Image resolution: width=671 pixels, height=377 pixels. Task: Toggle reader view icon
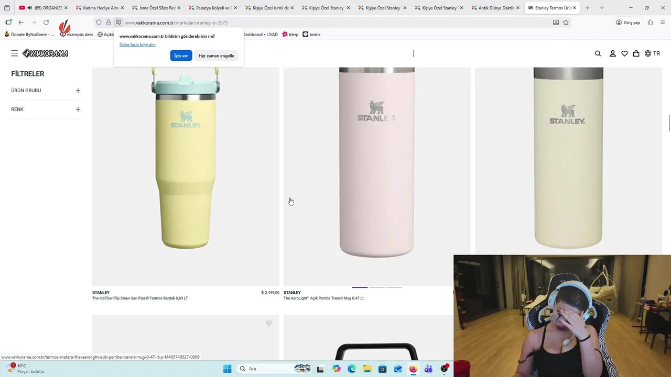click(x=556, y=23)
